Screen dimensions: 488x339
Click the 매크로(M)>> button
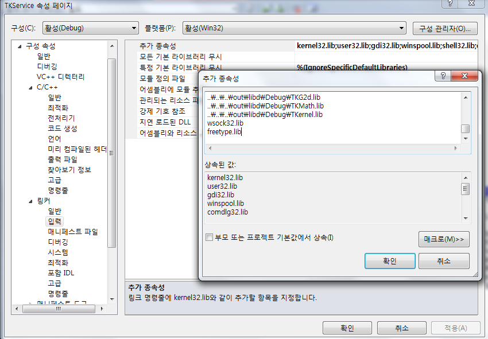pyautogui.click(x=444, y=239)
